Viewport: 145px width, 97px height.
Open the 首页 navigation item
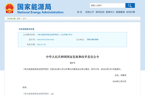click(80, 12)
